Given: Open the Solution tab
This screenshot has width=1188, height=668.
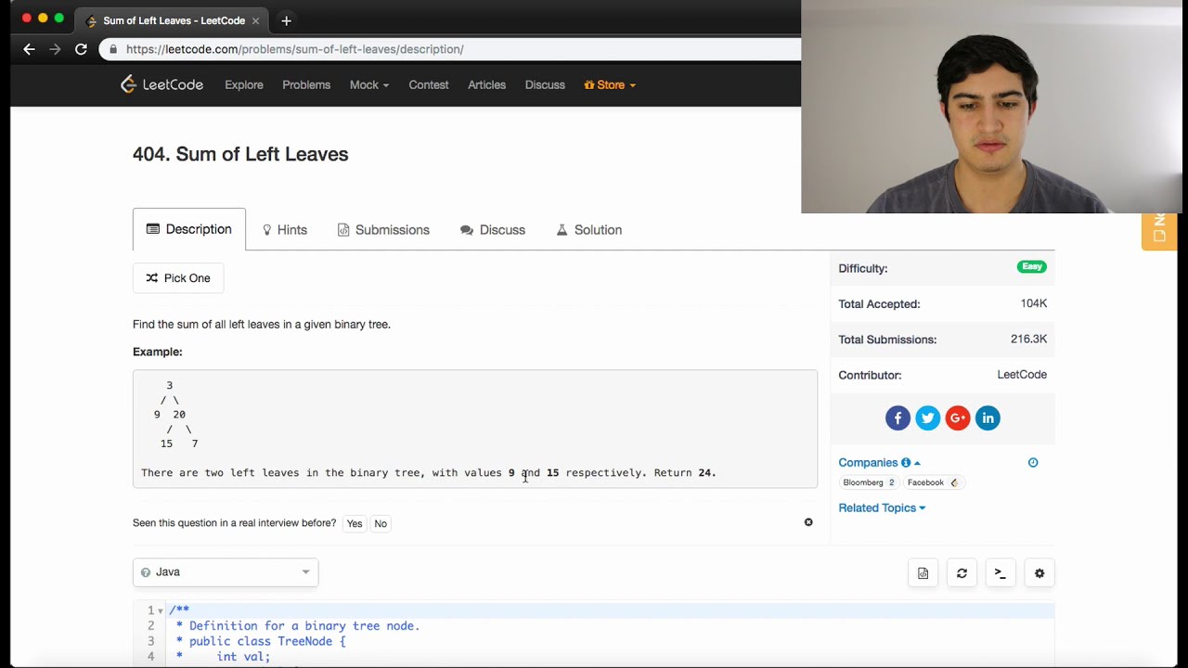Looking at the screenshot, I should click(588, 230).
